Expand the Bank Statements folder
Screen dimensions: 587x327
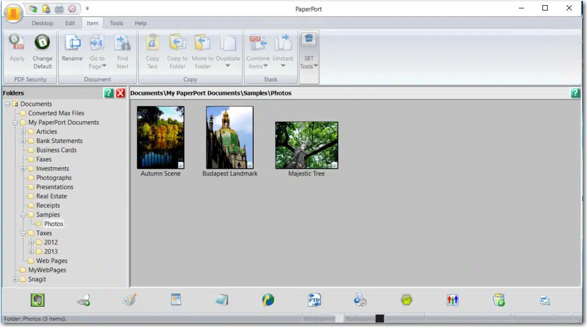[x=23, y=141]
